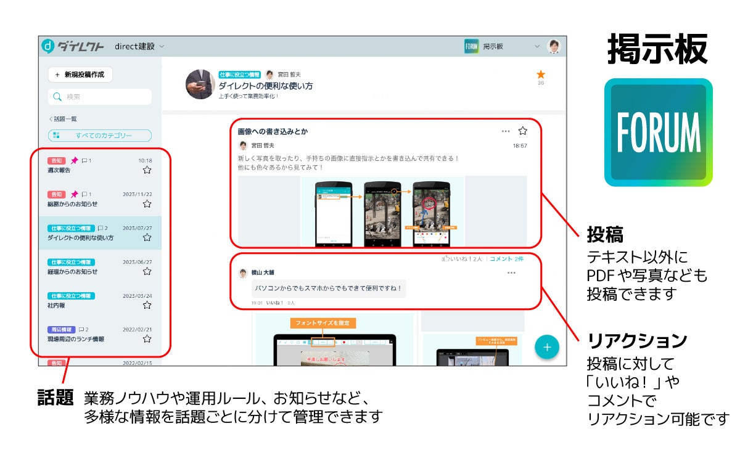Click the FORUM app icon in header
Viewport: 740px width, 450px height.
pyautogui.click(x=472, y=46)
